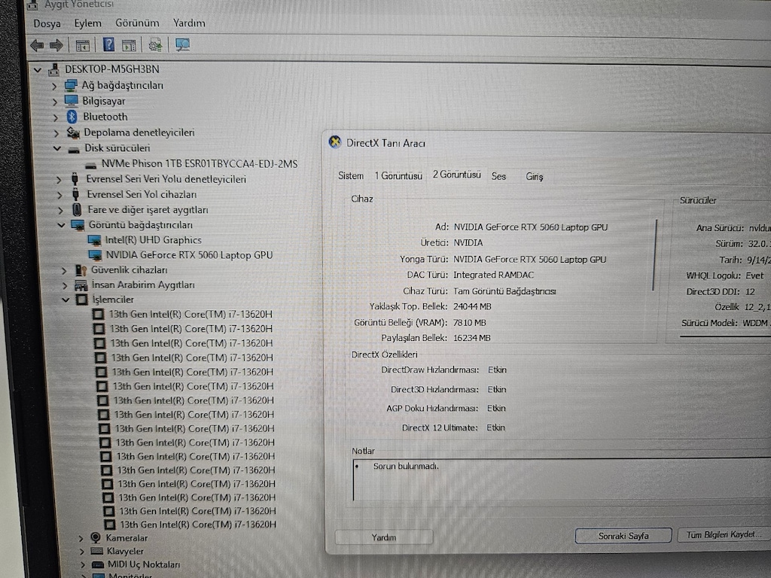Click the İşlemciler processor category icon
The height and width of the screenshot is (578, 771).
click(x=82, y=300)
